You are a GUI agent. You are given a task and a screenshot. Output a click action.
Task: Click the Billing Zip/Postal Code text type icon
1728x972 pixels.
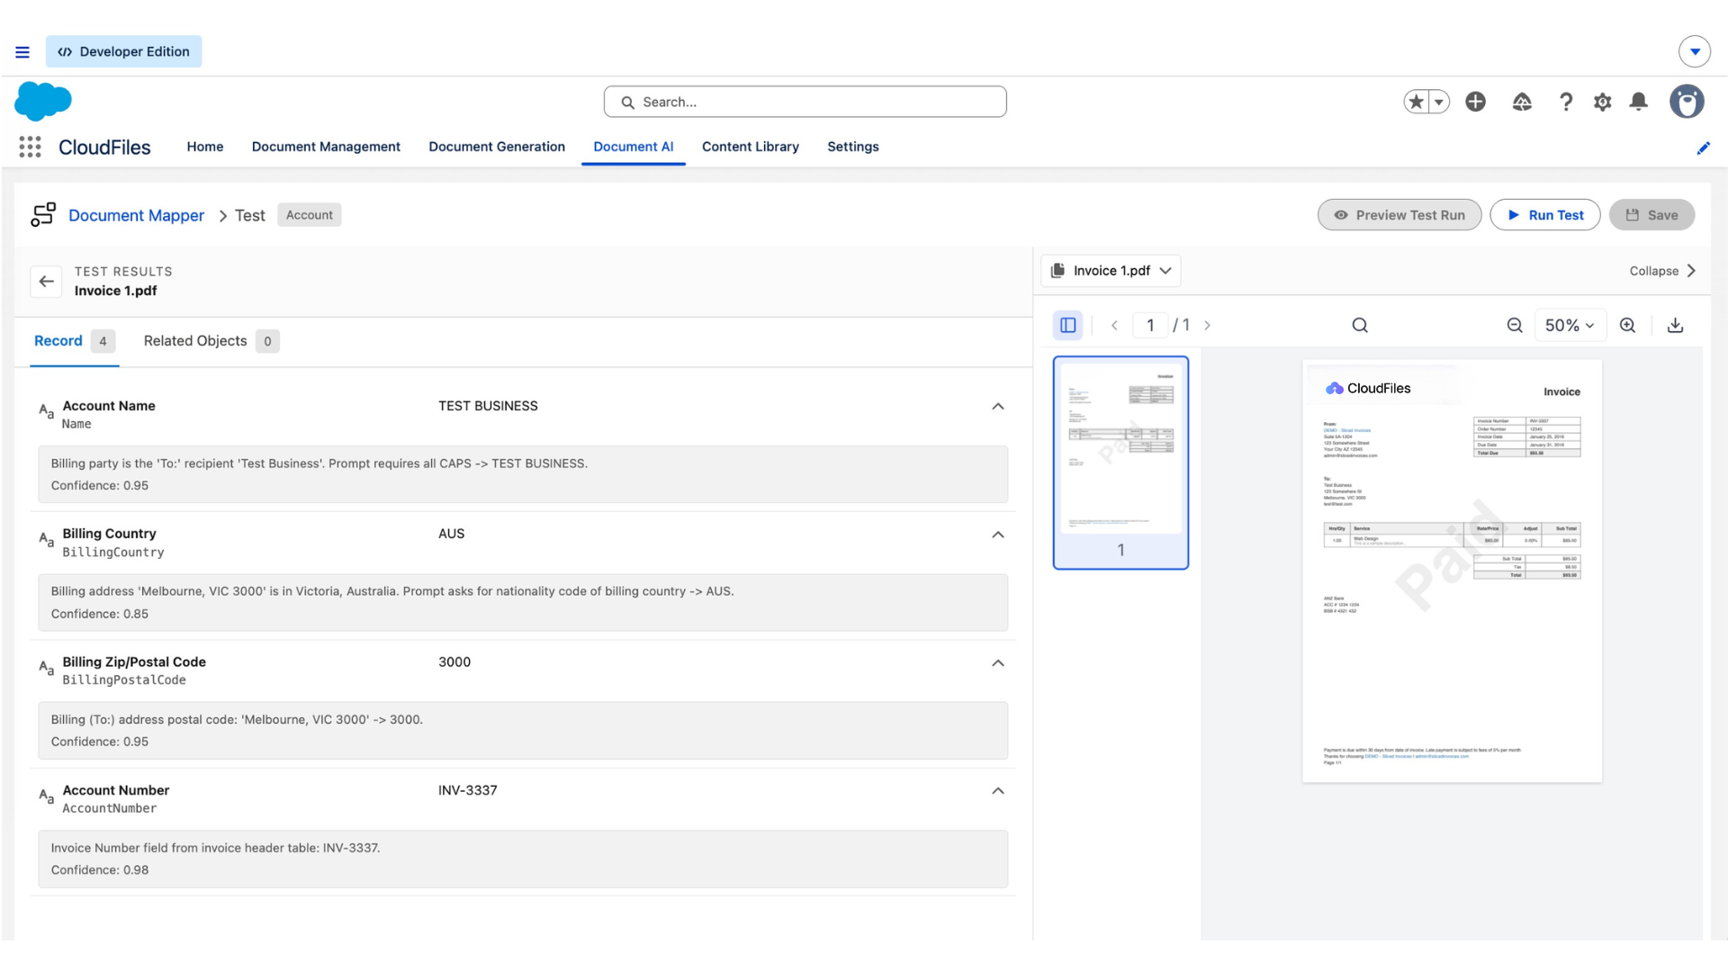click(x=46, y=668)
